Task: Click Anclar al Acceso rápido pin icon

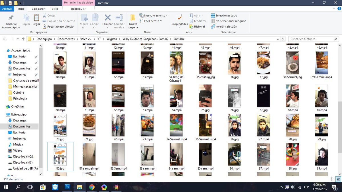Action: point(11,18)
